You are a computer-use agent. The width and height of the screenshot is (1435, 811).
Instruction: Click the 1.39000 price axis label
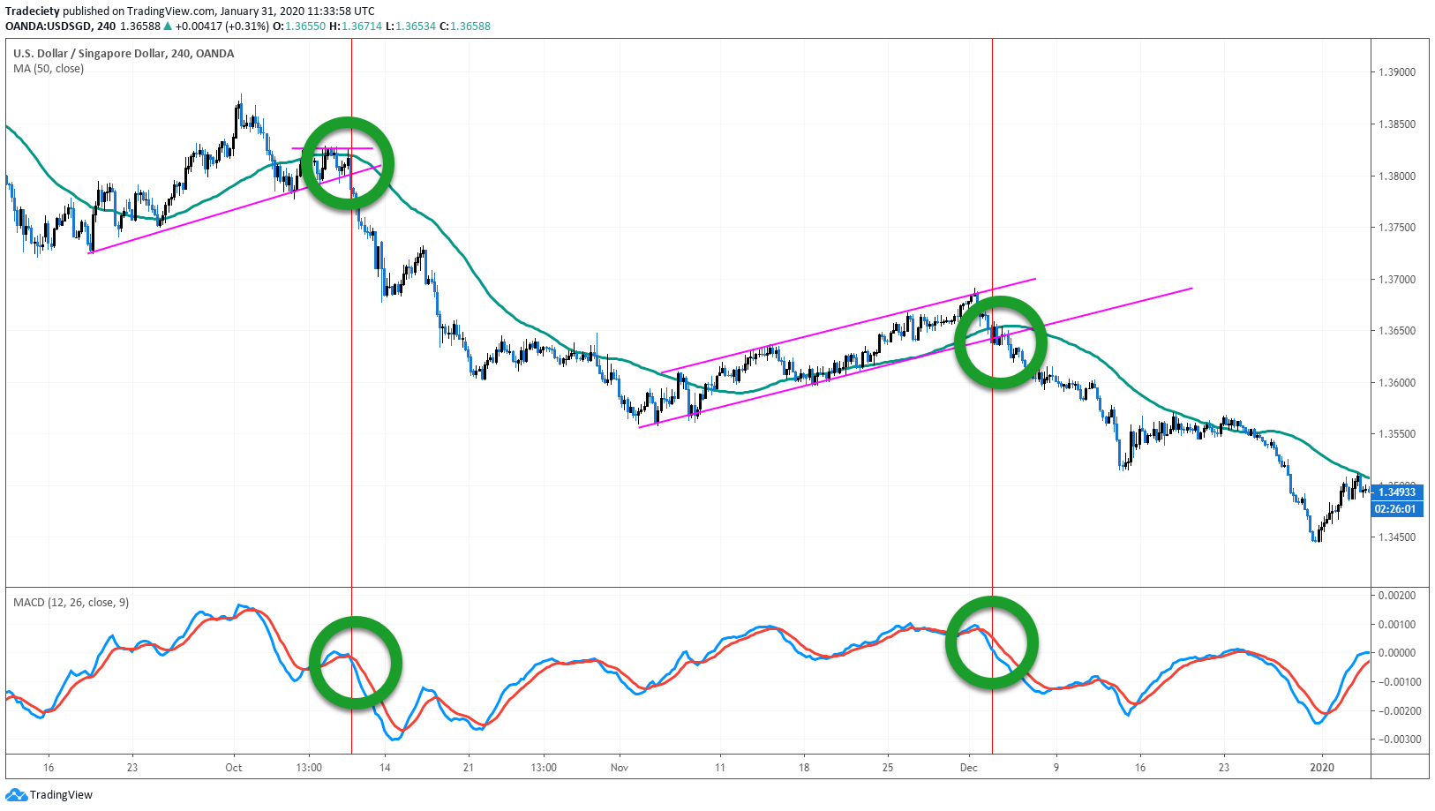1397,72
